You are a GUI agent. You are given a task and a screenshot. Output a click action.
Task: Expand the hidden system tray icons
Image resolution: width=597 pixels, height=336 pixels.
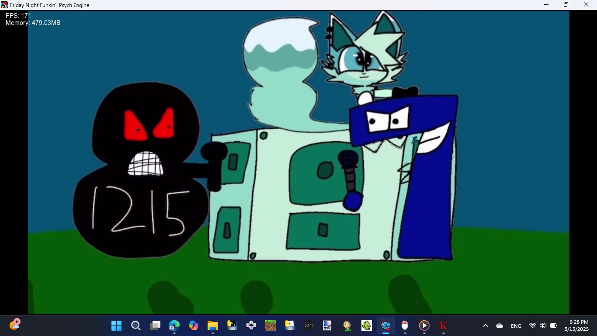485,325
